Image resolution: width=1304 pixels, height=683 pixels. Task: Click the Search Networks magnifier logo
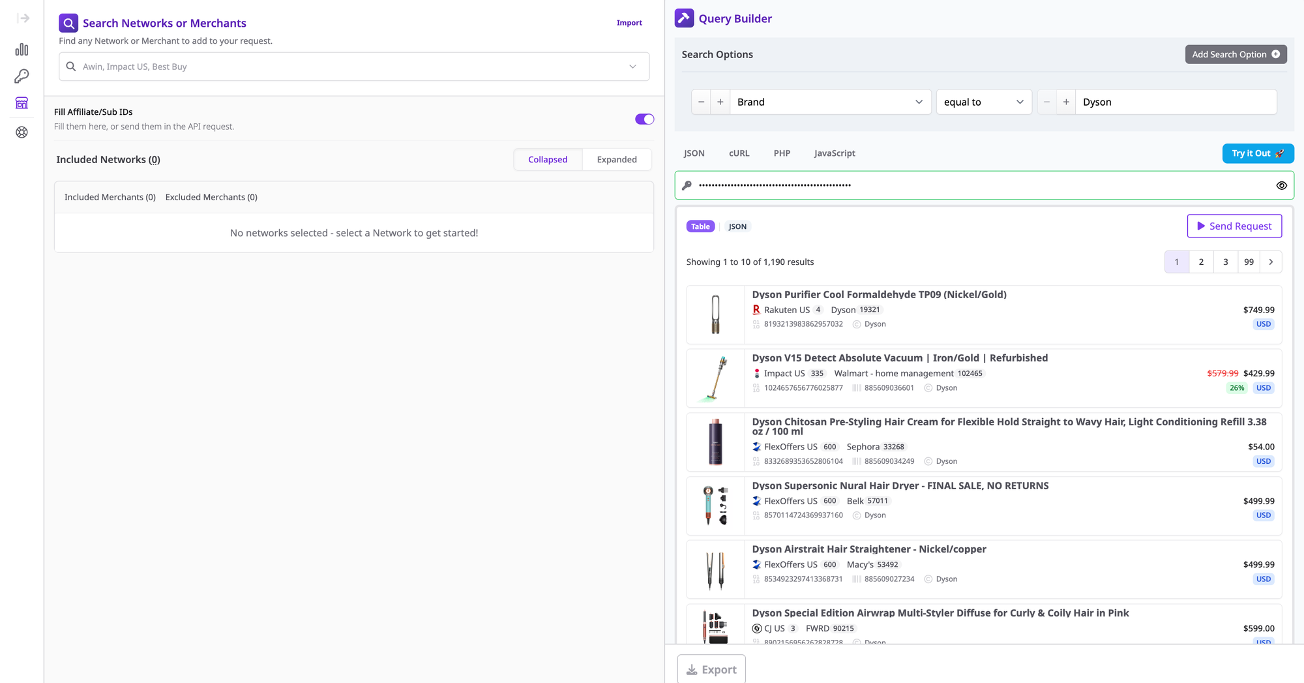(68, 23)
